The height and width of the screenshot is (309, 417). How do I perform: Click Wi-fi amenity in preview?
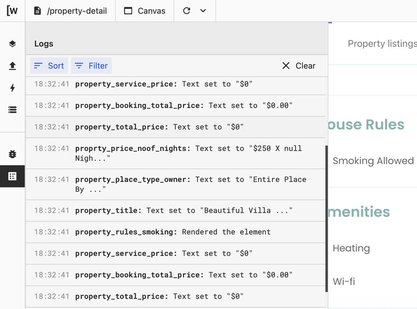344,281
